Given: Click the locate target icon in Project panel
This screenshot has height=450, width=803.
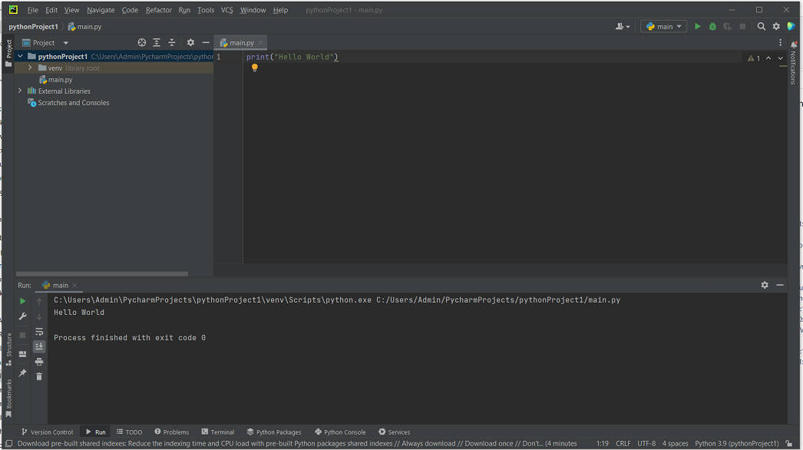Looking at the screenshot, I should [x=142, y=42].
